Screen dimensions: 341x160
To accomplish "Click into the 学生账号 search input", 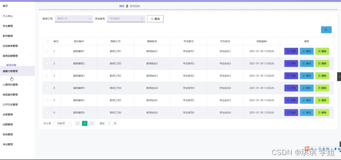I will point(126,19).
